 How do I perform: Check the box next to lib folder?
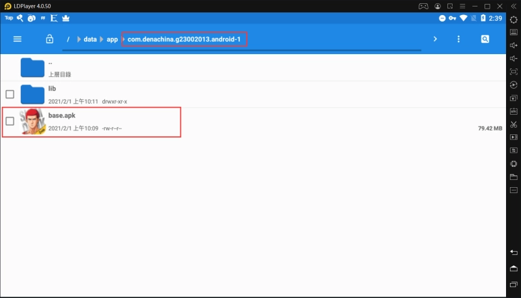coord(10,94)
